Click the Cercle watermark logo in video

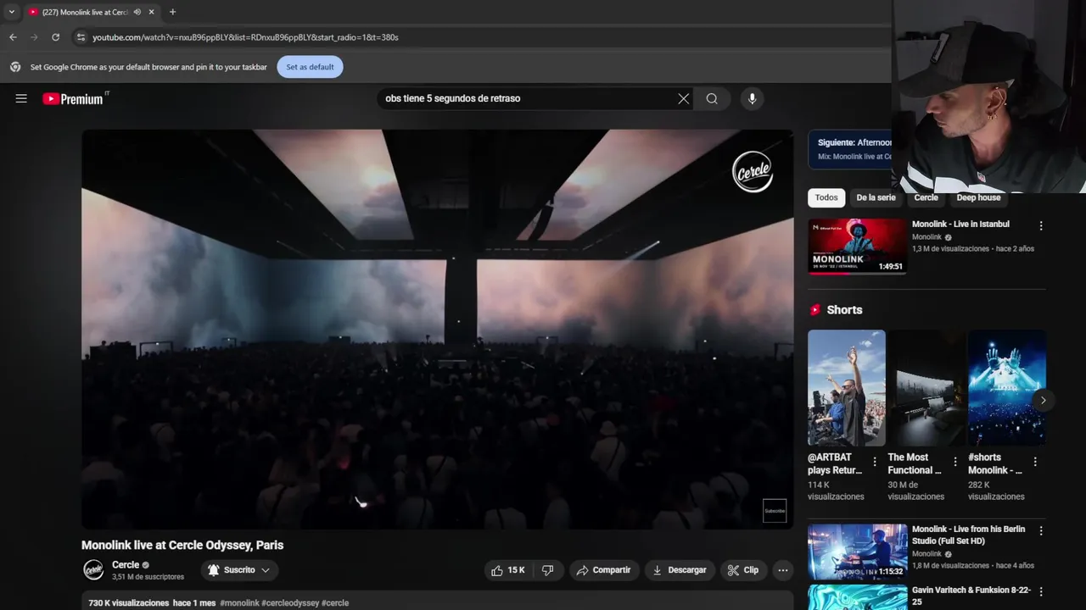pyautogui.click(x=753, y=172)
